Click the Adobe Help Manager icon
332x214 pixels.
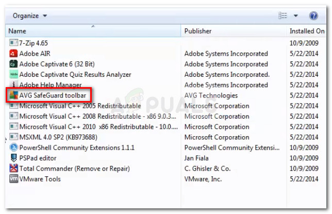coord(13,85)
